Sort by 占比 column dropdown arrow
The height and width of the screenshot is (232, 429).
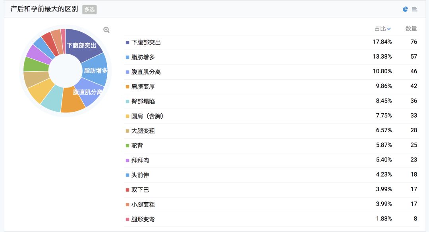pyautogui.click(x=389, y=29)
